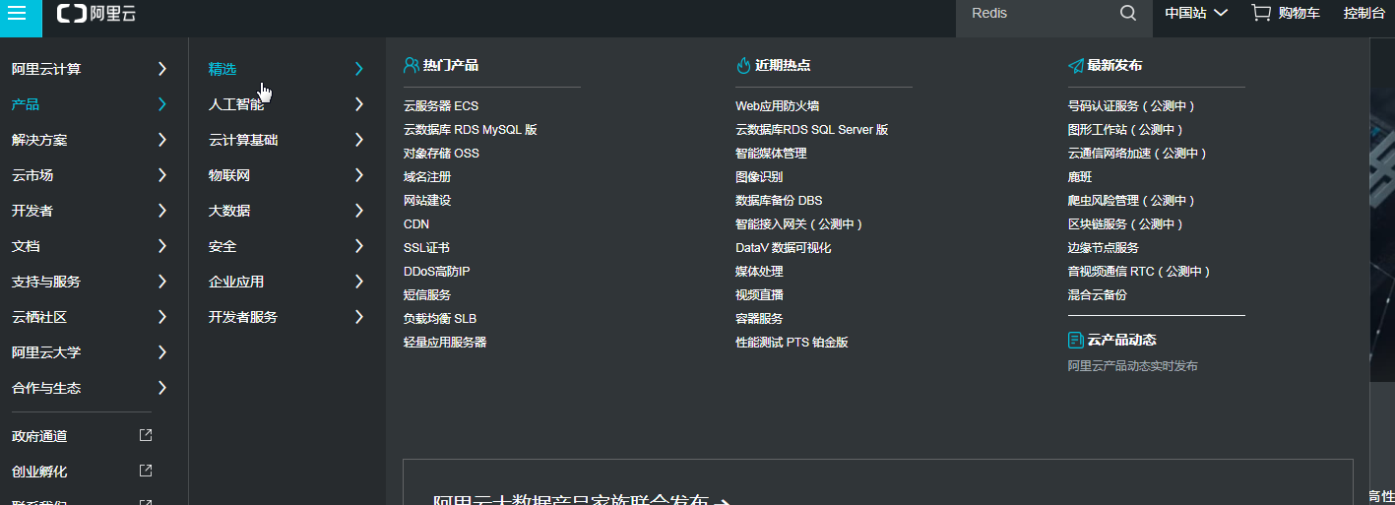Open CDN product link

[x=416, y=224]
